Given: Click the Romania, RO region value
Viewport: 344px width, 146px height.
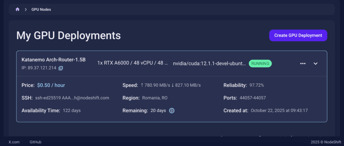Looking at the screenshot, I should [x=155, y=98].
